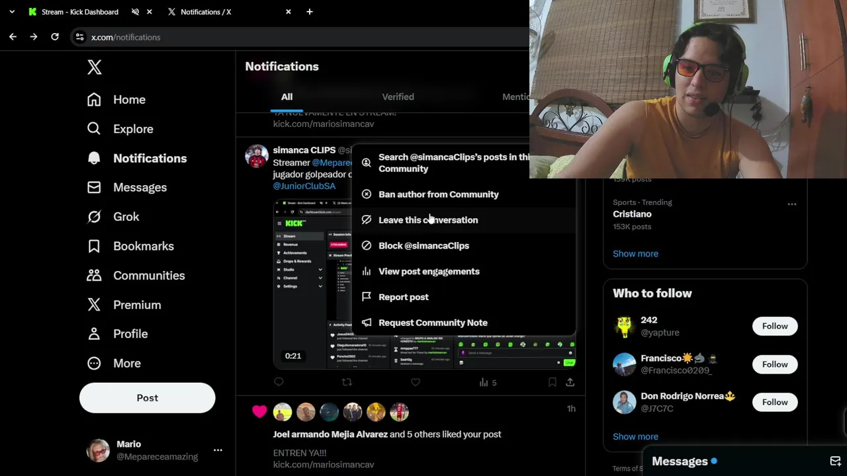The height and width of the screenshot is (476, 847).
Task: Follow Don Rodrigo Norrea
Action: click(774, 402)
